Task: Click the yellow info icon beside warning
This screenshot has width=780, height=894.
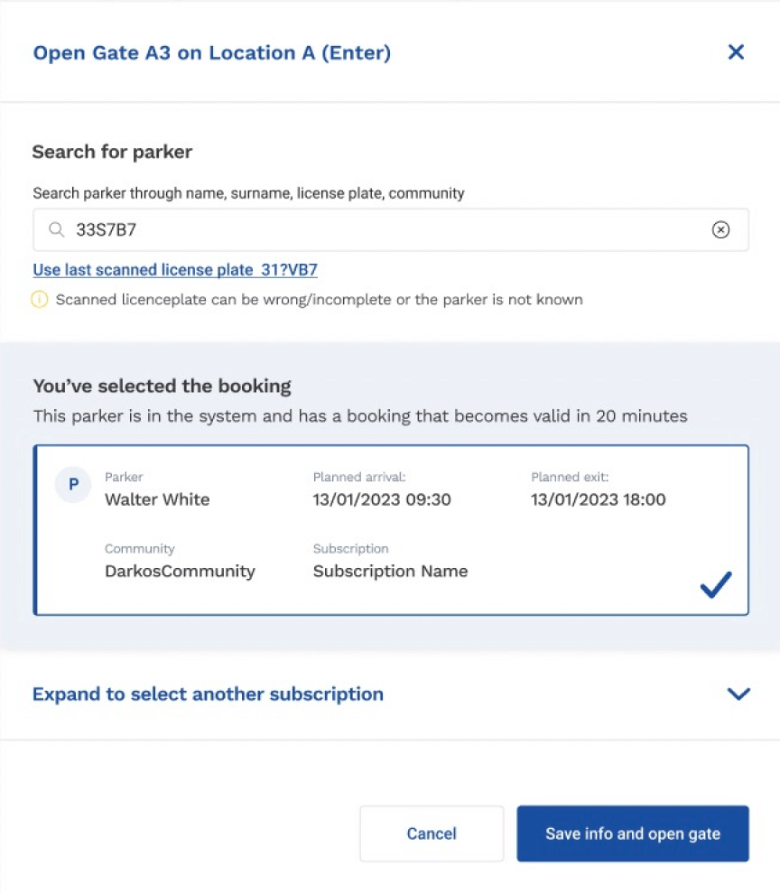Action: (40, 299)
